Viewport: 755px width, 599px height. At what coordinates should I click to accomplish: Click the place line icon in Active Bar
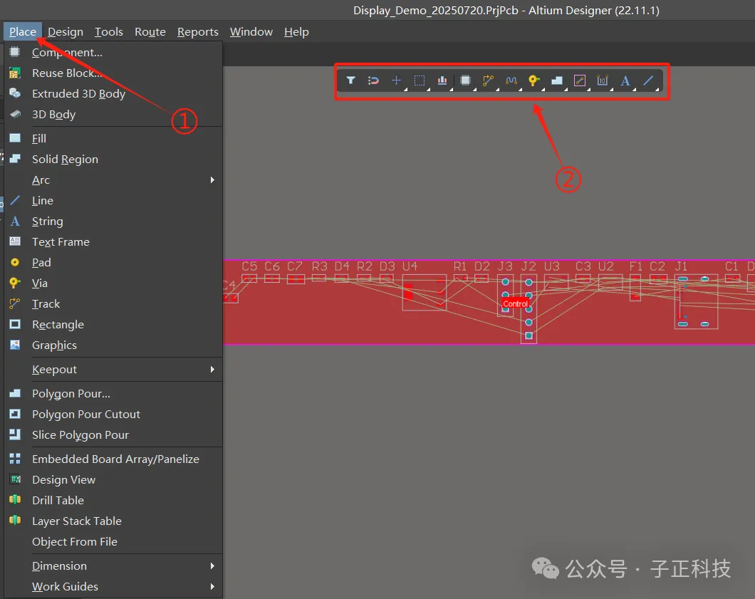649,80
